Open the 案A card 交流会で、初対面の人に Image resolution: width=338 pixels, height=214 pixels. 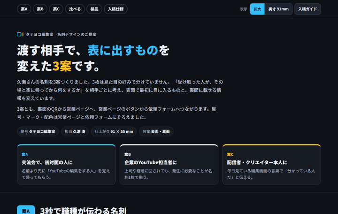click(x=66, y=164)
